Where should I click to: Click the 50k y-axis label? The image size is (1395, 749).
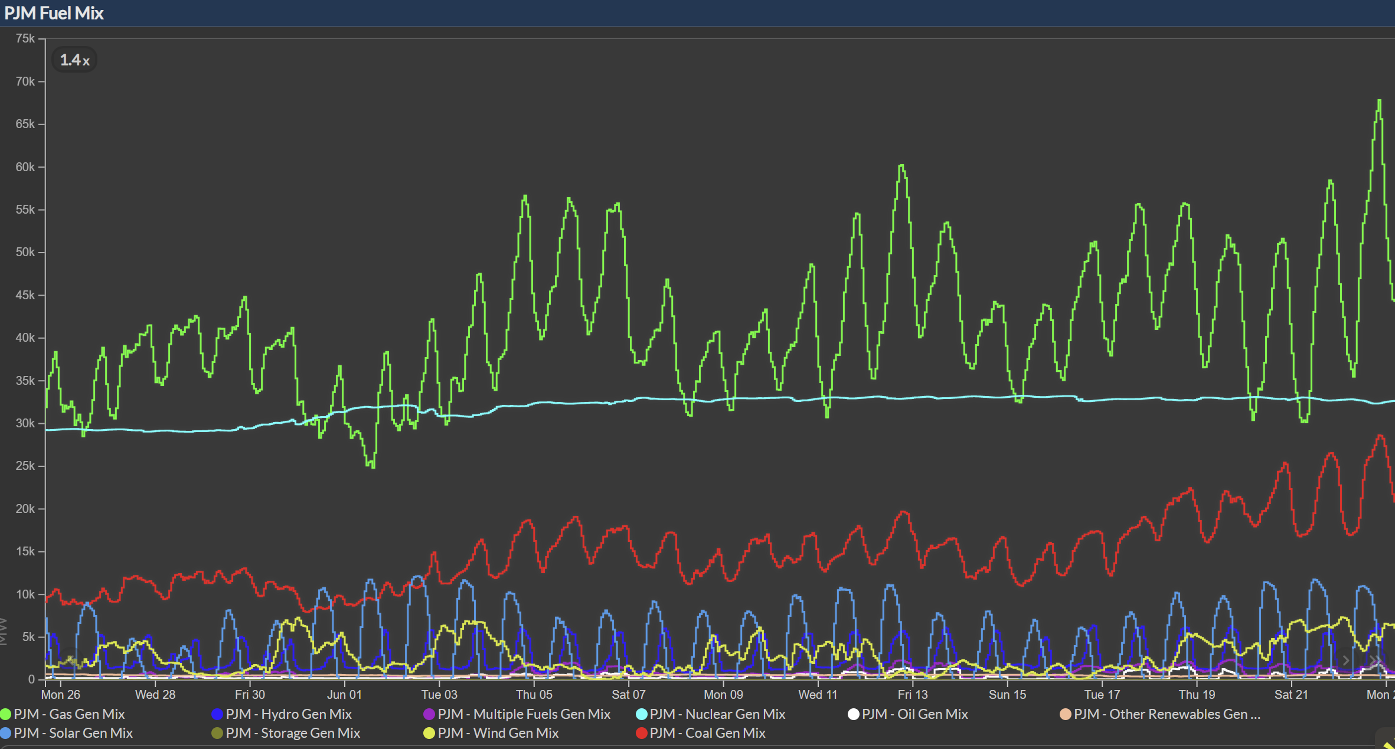[x=25, y=252]
